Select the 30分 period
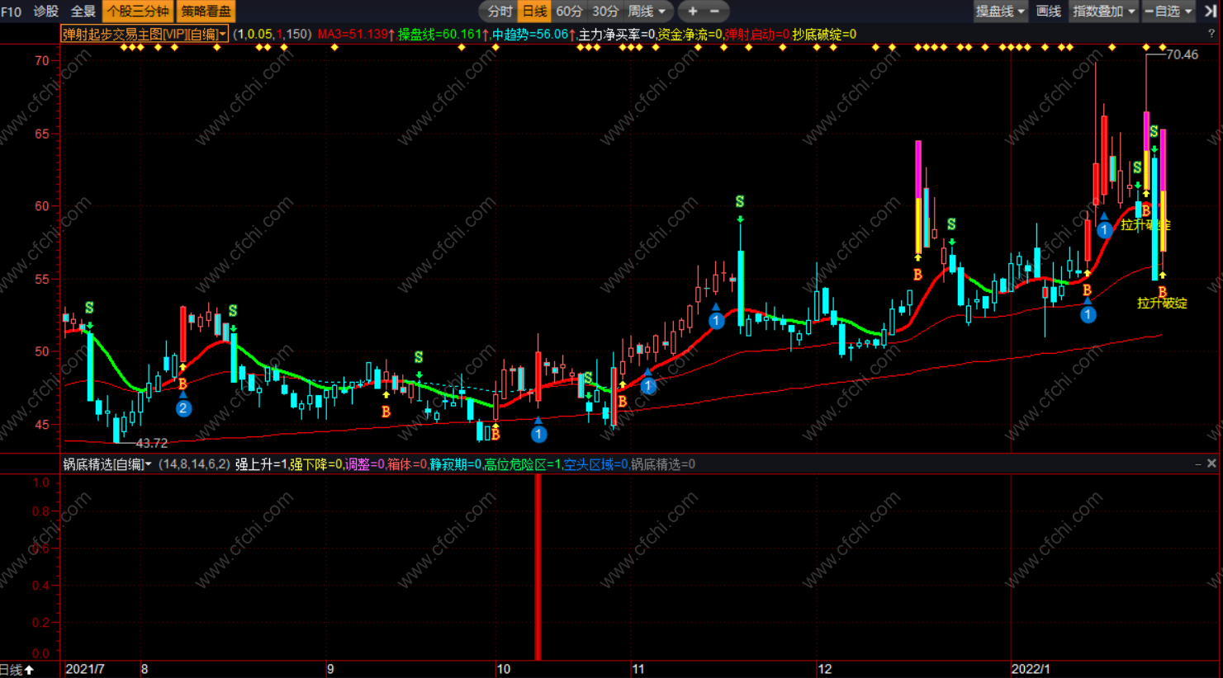The height and width of the screenshot is (678, 1223). click(x=605, y=11)
